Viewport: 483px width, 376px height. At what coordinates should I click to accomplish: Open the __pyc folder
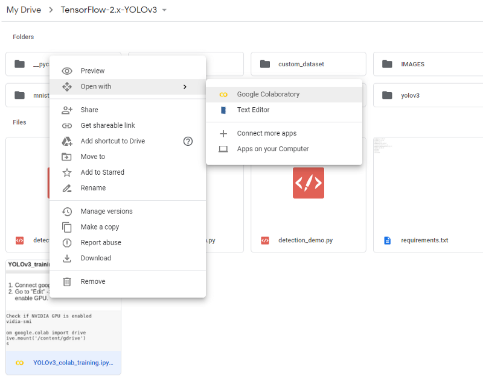point(28,64)
